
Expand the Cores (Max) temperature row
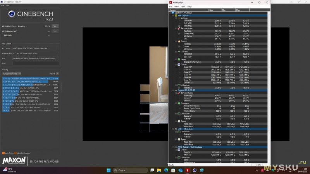179,34
